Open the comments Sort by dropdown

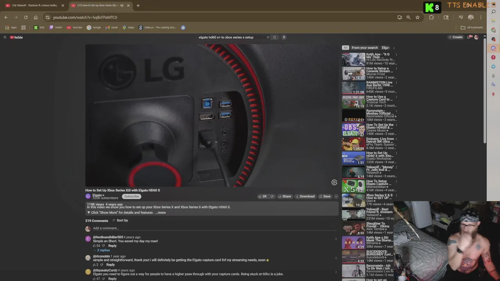(120, 221)
